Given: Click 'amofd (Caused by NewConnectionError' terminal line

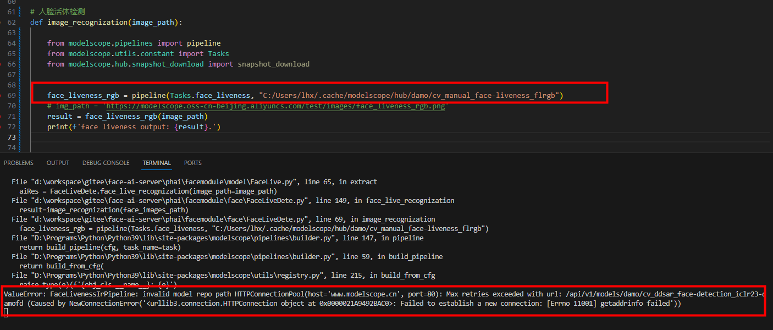Looking at the screenshot, I should (343, 304).
